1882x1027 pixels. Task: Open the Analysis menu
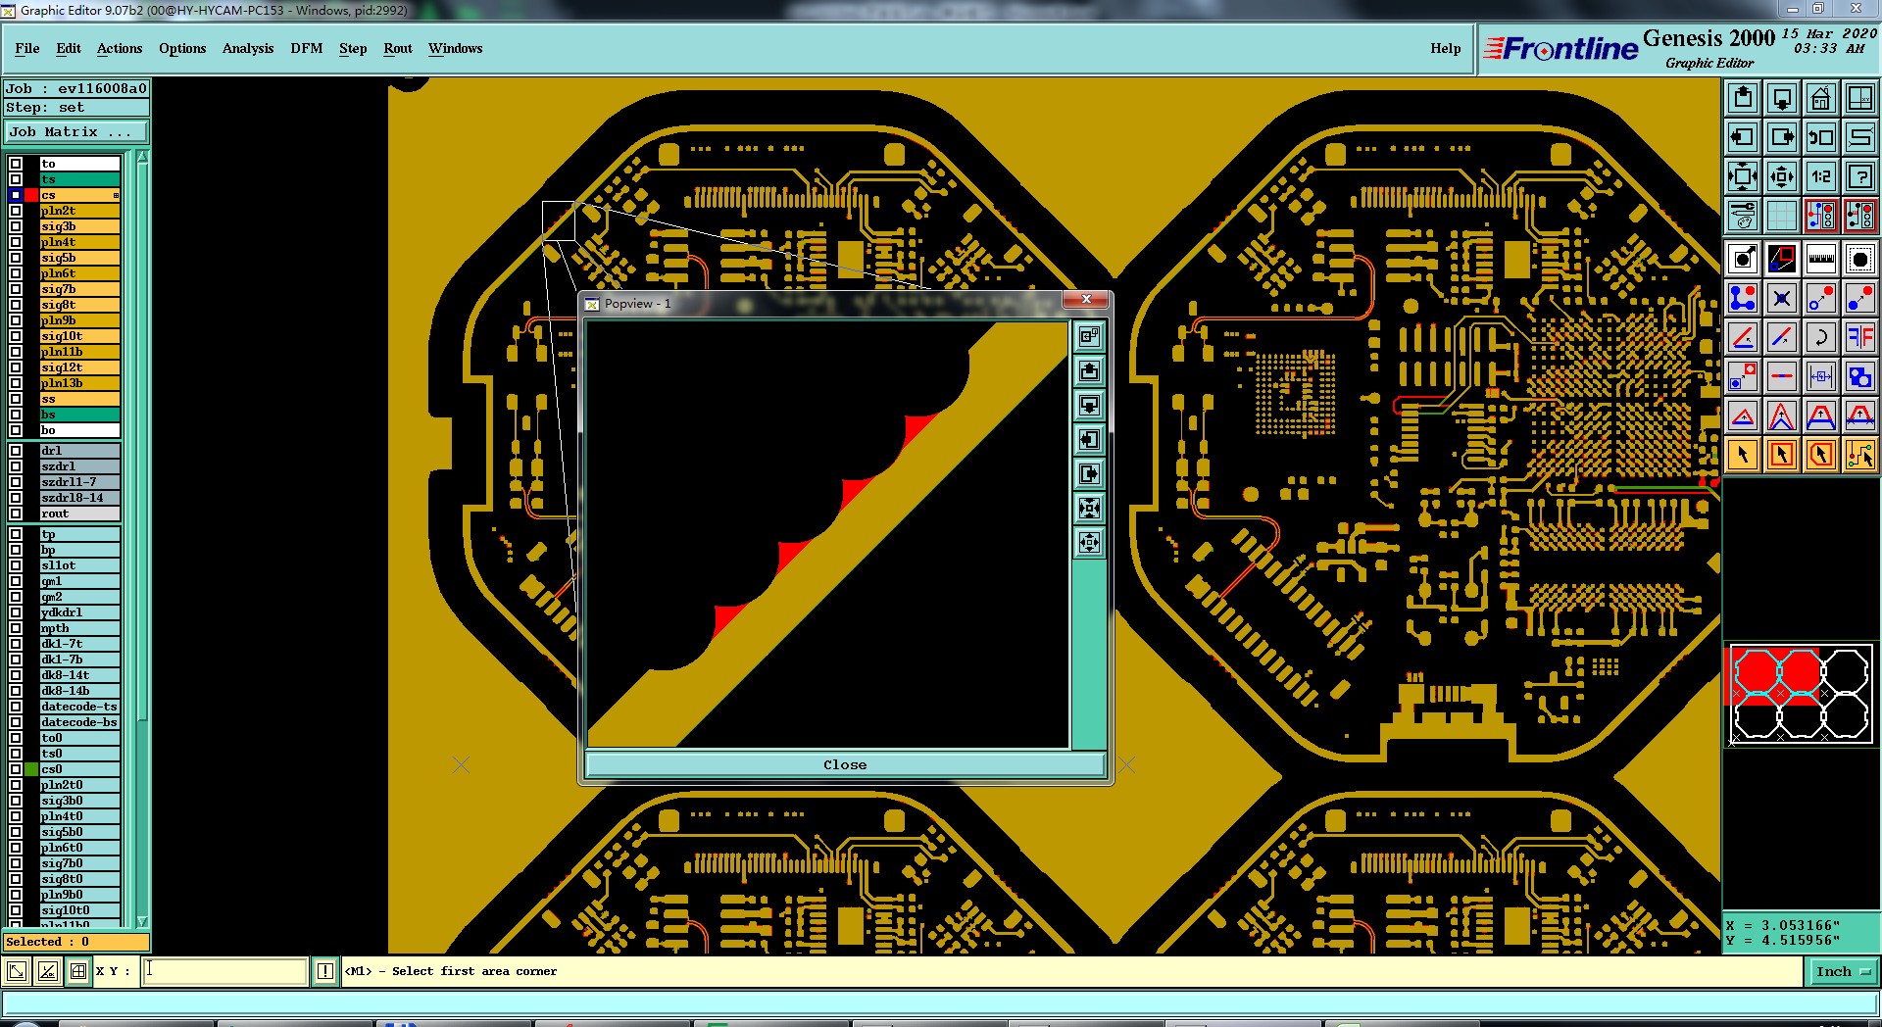248,48
